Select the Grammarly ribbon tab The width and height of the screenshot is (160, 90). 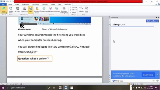[x=68, y=4]
